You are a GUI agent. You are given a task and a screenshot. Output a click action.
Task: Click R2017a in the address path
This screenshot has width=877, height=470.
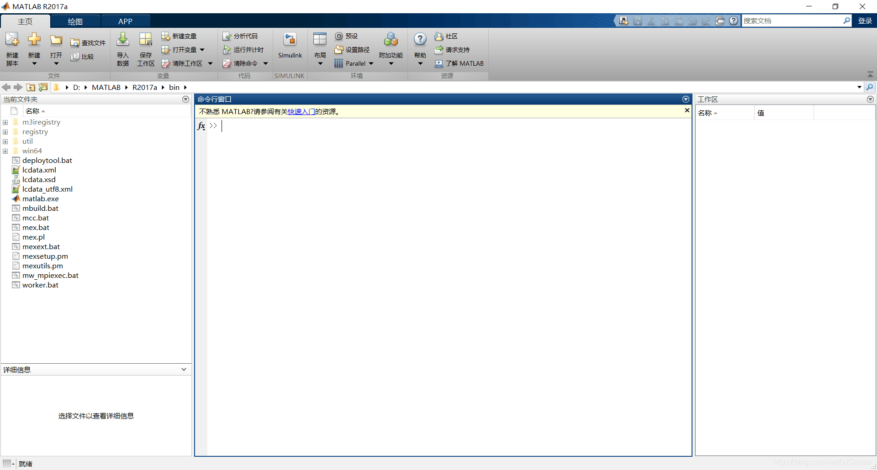click(145, 87)
